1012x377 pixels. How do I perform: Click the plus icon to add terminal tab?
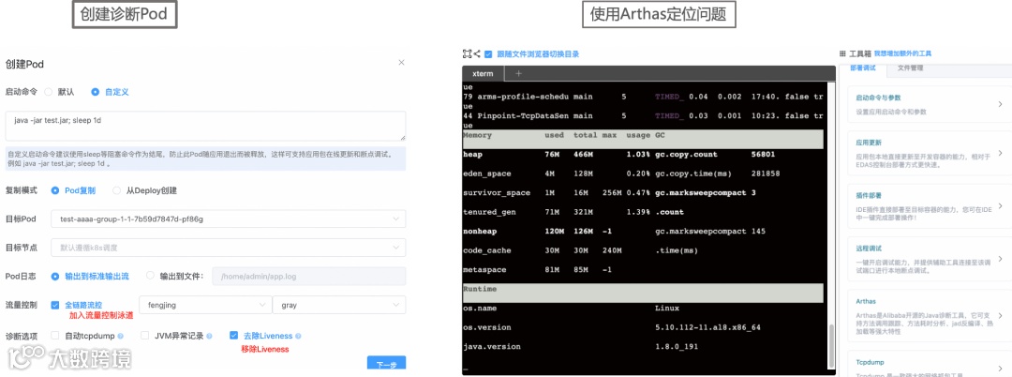[517, 73]
